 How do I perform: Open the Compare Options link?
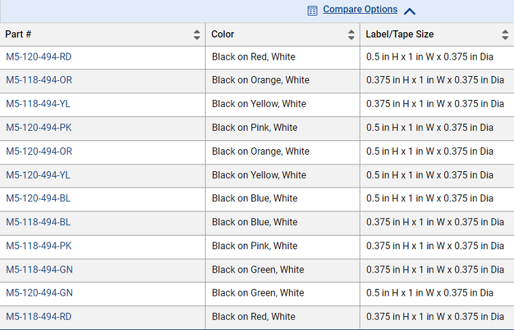[360, 10]
